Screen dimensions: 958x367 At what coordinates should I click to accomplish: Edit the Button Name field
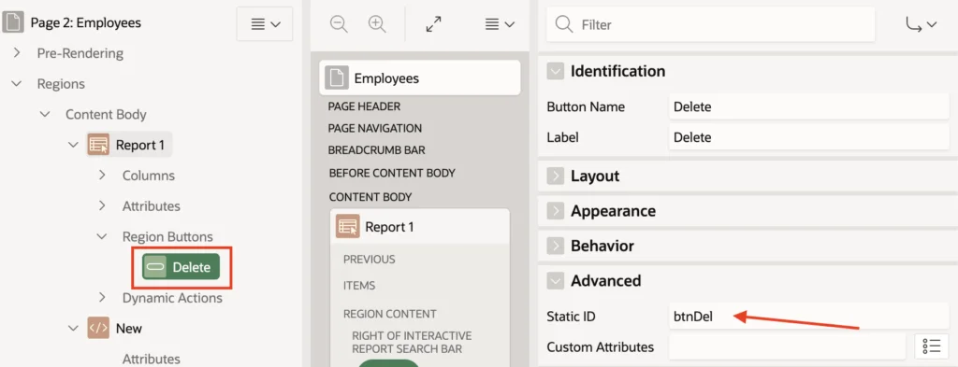(x=809, y=107)
